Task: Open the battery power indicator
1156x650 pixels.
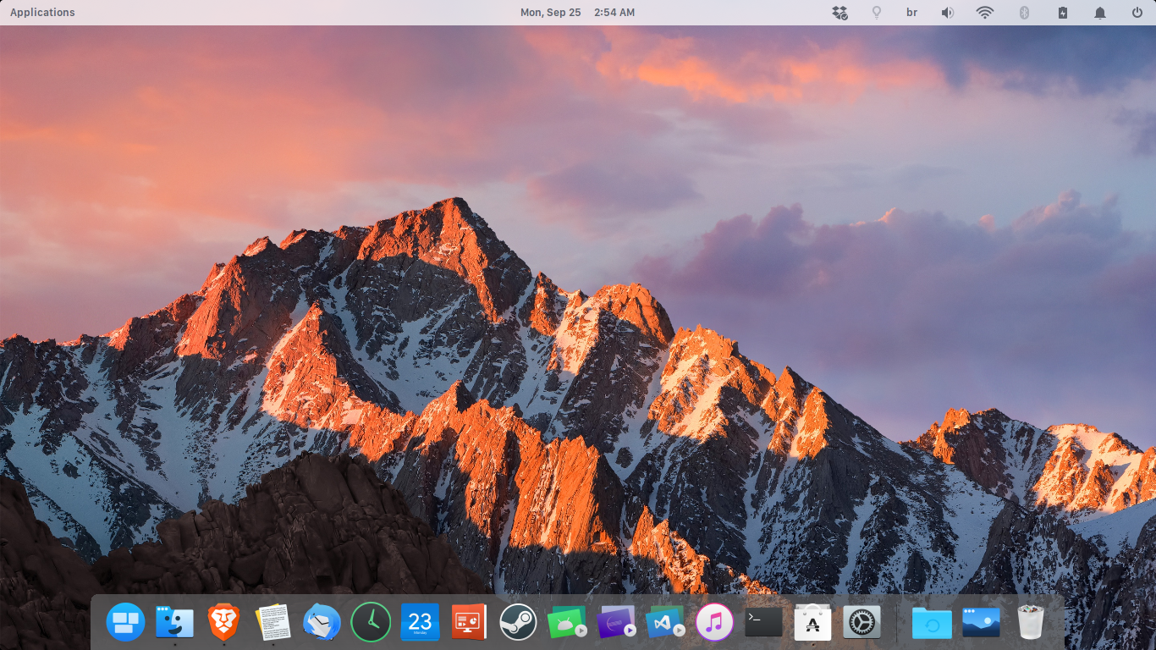Action: (1063, 12)
